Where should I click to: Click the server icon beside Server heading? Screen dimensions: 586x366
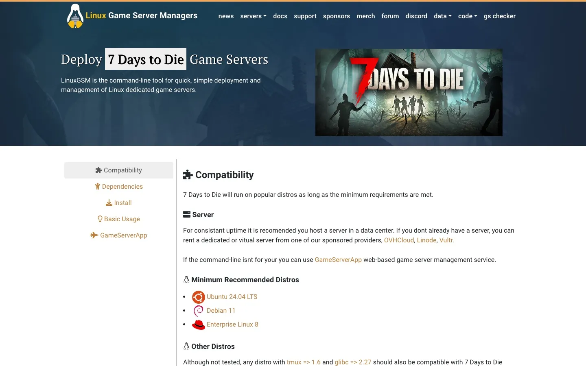(187, 214)
